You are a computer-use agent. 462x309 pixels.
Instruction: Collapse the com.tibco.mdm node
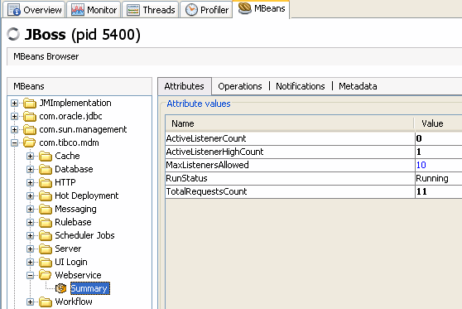click(14, 142)
